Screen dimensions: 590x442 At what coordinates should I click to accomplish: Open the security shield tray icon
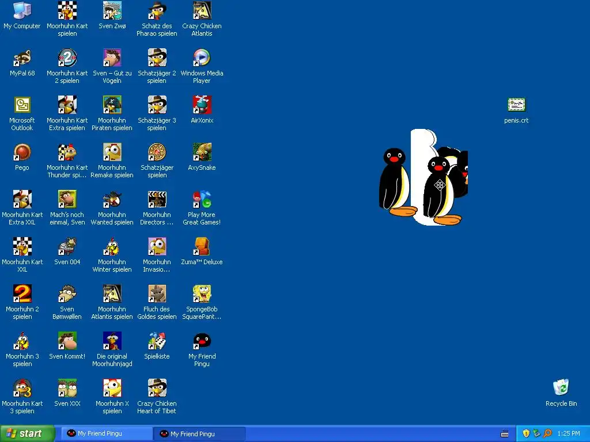pyautogui.click(x=526, y=434)
